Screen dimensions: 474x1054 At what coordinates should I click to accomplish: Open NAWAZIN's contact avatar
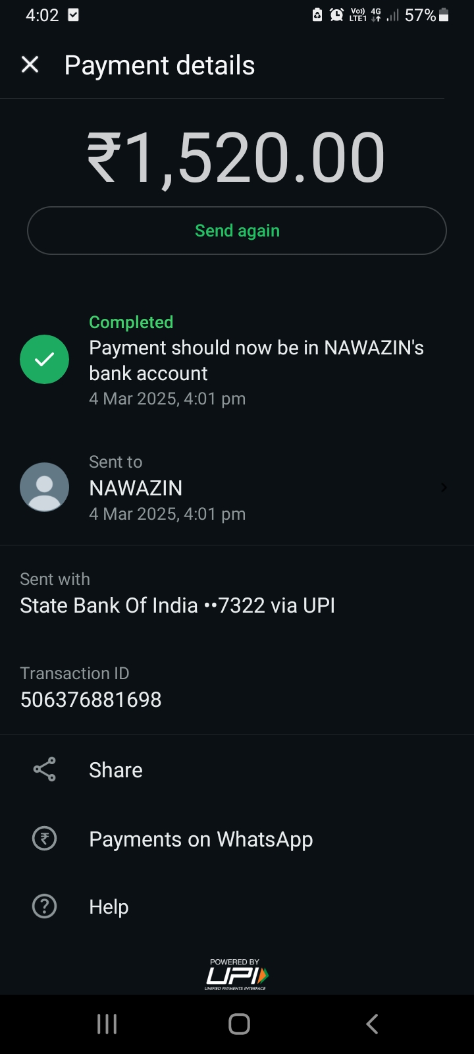(44, 487)
